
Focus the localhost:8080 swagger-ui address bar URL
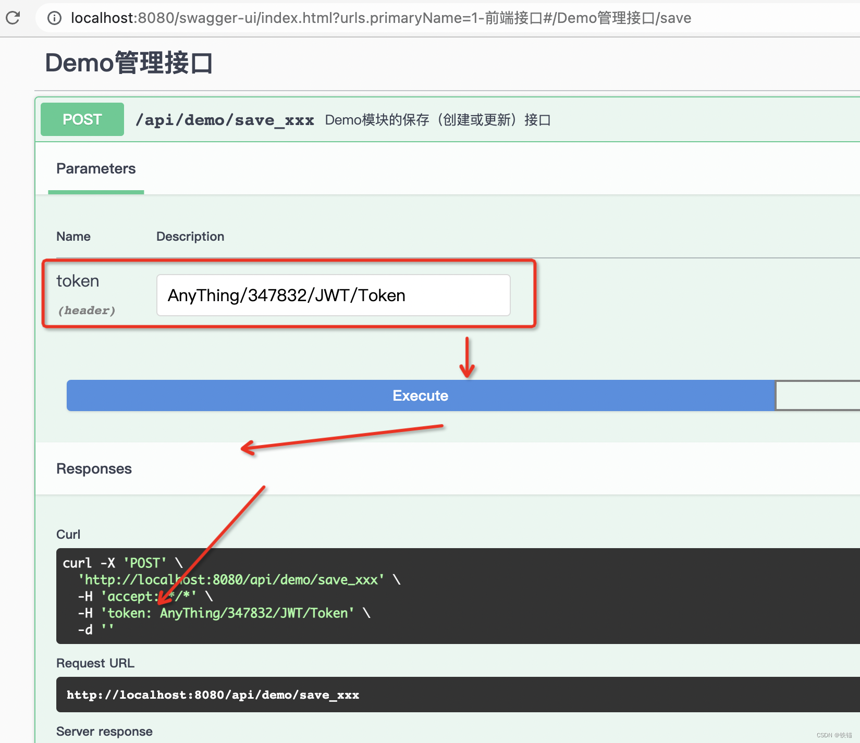[380, 18]
